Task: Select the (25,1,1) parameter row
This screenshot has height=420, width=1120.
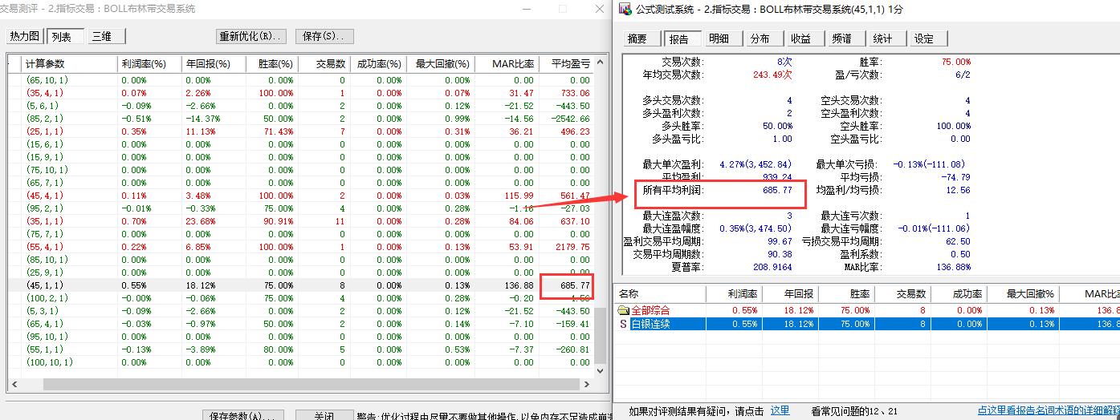Action: [300, 131]
